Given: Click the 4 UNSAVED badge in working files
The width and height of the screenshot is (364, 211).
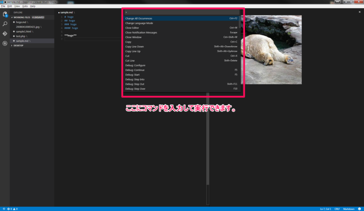Looking at the screenshot, I should point(38,17).
